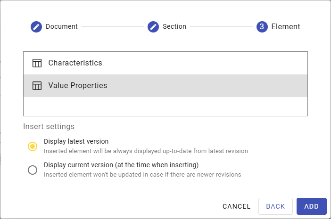Viewport: 331px width, 219px height.
Task: Click the empty area below Value Properties
Action: pyautogui.click(x=165, y=106)
